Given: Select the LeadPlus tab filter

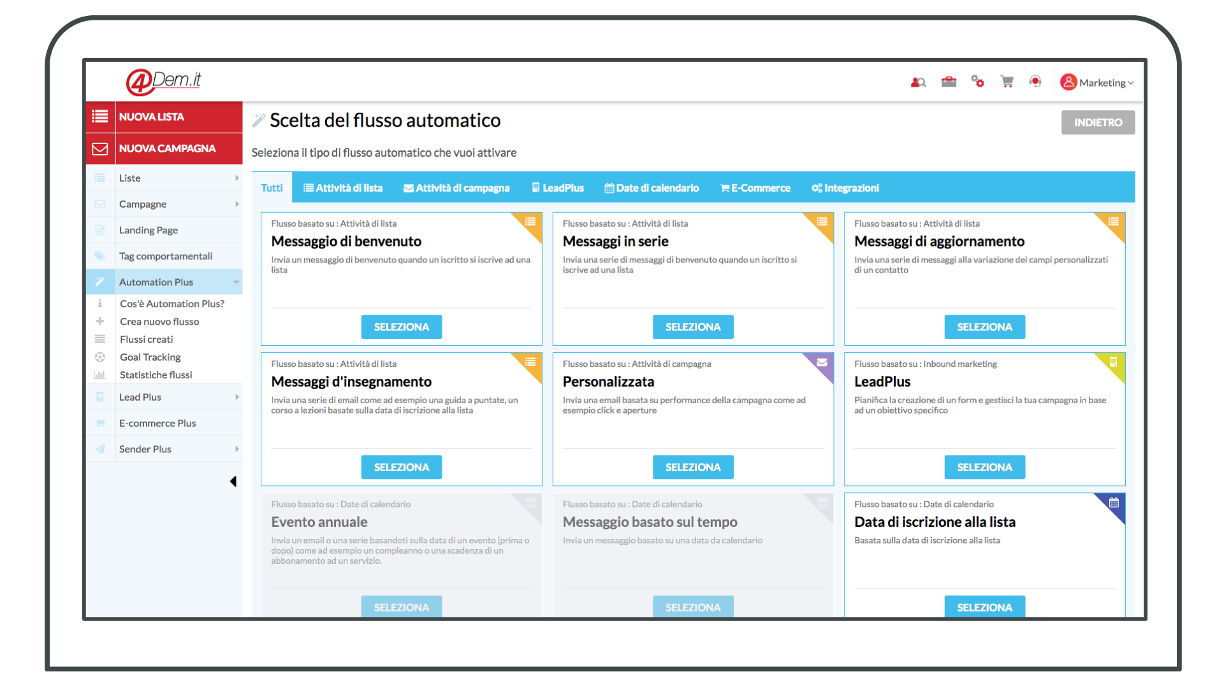Looking at the screenshot, I should click(557, 187).
